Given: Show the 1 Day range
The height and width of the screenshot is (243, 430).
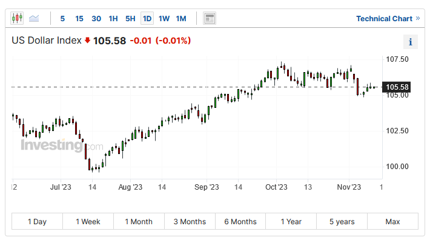Looking at the screenshot, I should coord(37,221).
